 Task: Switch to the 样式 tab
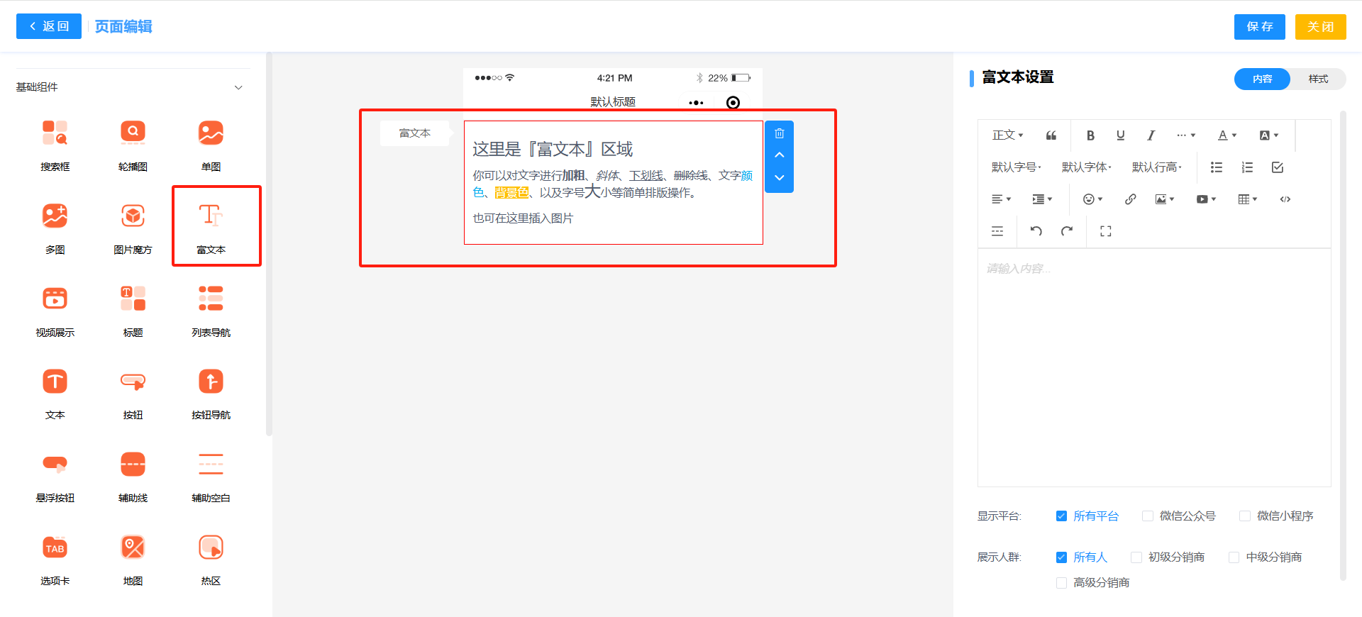[1318, 79]
